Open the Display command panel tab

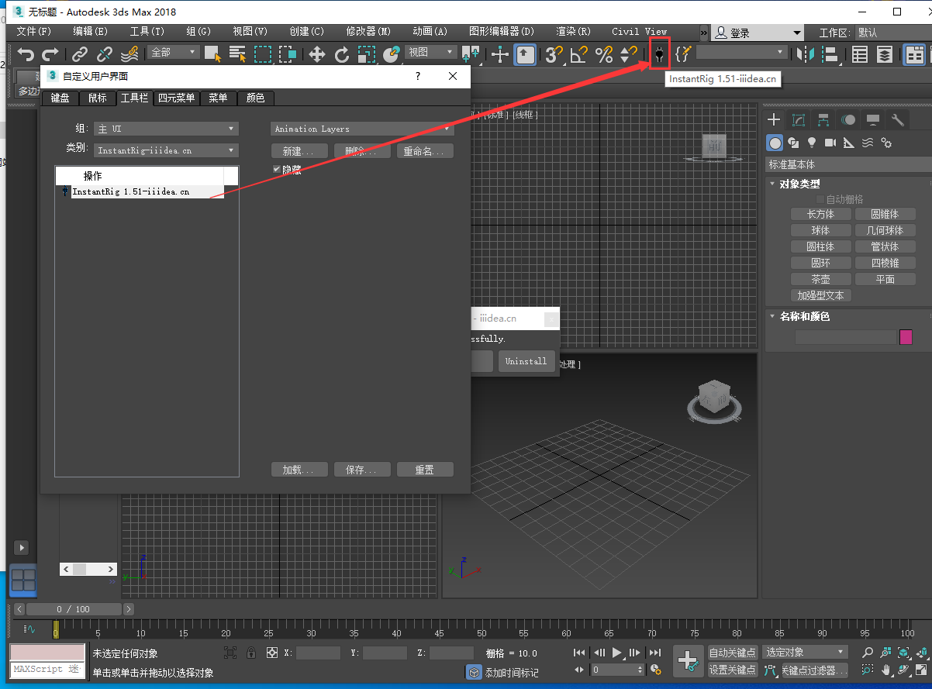pos(873,119)
